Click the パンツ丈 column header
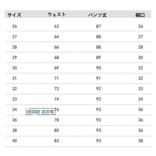The image size is (156, 156). [97, 15]
